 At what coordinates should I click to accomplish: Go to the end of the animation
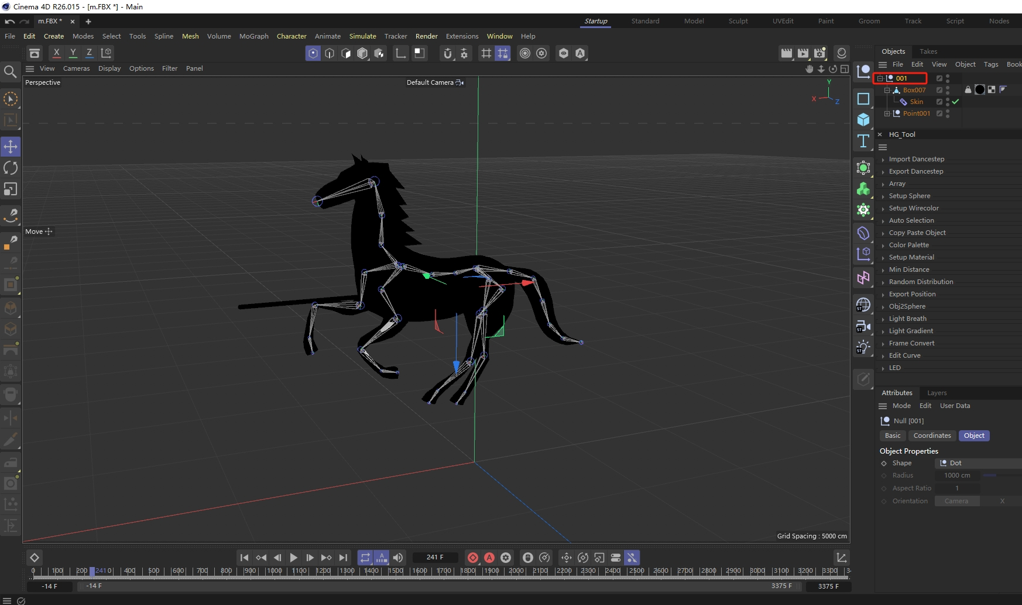[343, 558]
